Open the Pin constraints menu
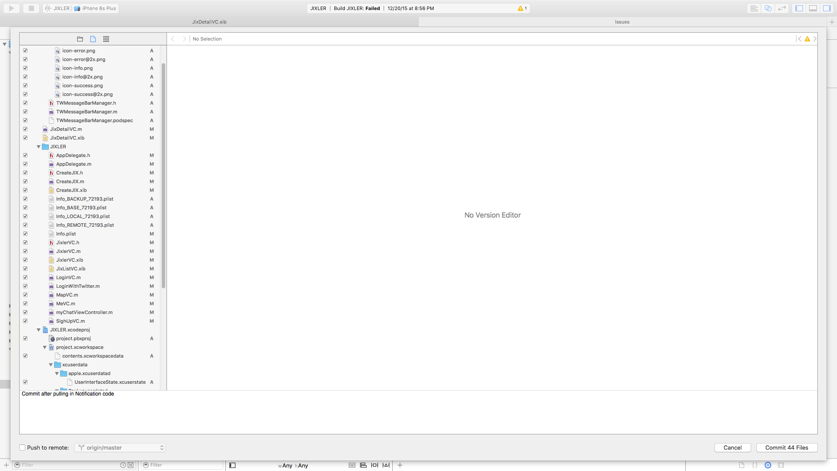The height and width of the screenshot is (471, 837). pyautogui.click(x=374, y=465)
